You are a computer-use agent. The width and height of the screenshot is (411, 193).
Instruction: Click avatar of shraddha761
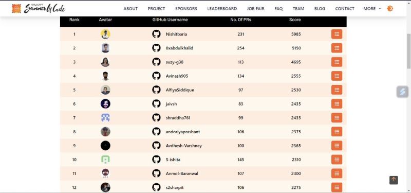105,118
